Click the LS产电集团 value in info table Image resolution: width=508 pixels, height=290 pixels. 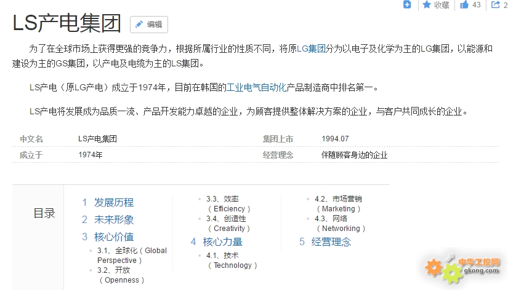pyautogui.click(x=97, y=139)
